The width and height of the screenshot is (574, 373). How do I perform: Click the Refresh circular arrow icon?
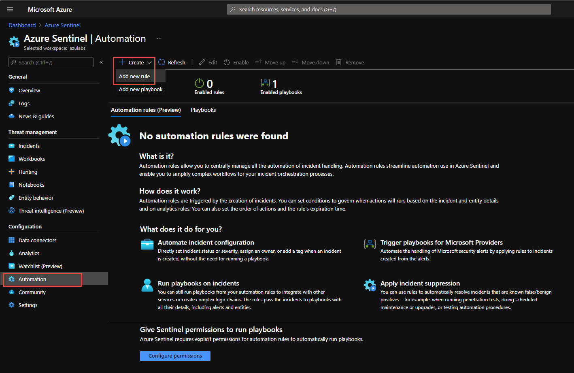(162, 62)
